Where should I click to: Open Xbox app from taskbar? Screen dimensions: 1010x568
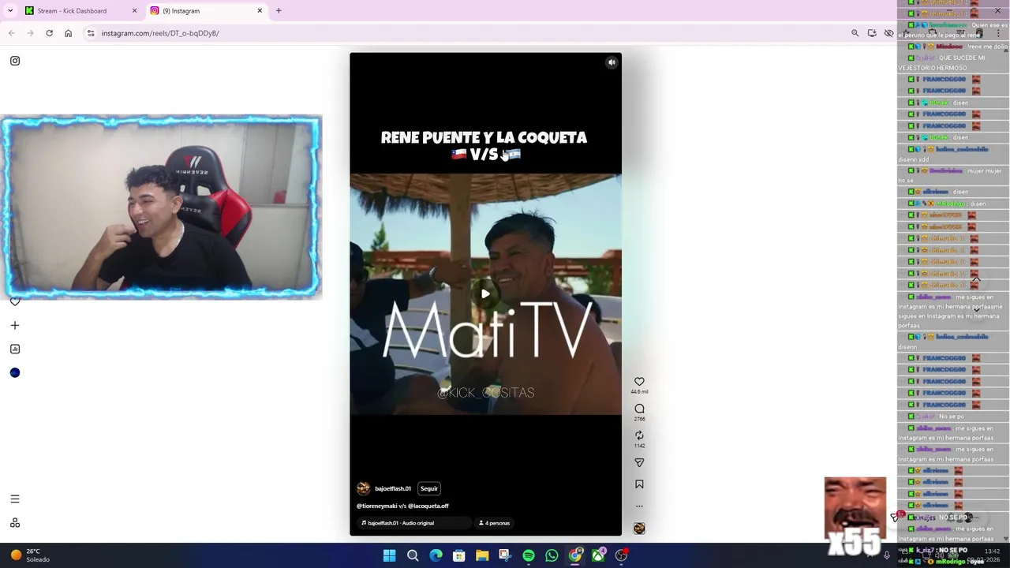pyautogui.click(x=598, y=555)
